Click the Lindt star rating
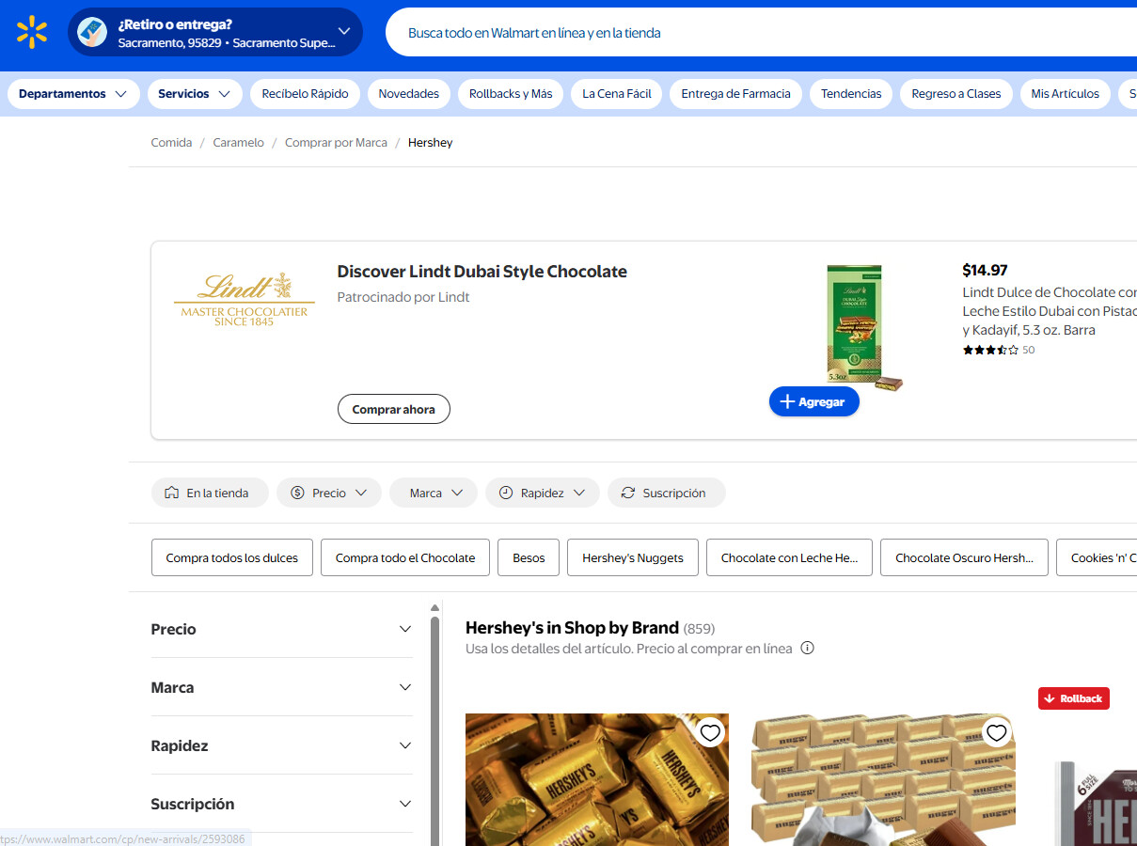This screenshot has width=1137, height=846. click(x=990, y=350)
